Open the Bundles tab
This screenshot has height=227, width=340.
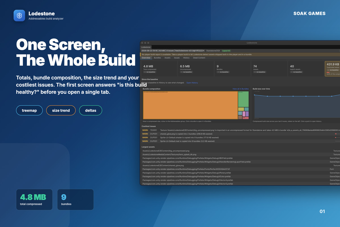pyautogui.click(x=157, y=58)
